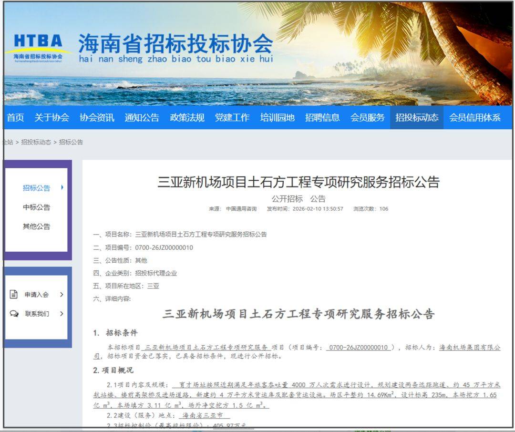Go to 关于协会 in the navigation bar

(x=51, y=118)
